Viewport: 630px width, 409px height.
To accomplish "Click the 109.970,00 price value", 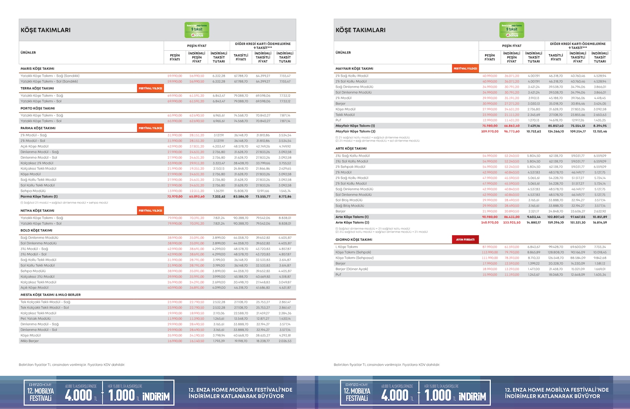I will tap(490, 131).
